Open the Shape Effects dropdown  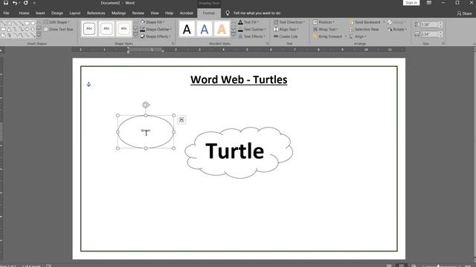click(x=155, y=36)
